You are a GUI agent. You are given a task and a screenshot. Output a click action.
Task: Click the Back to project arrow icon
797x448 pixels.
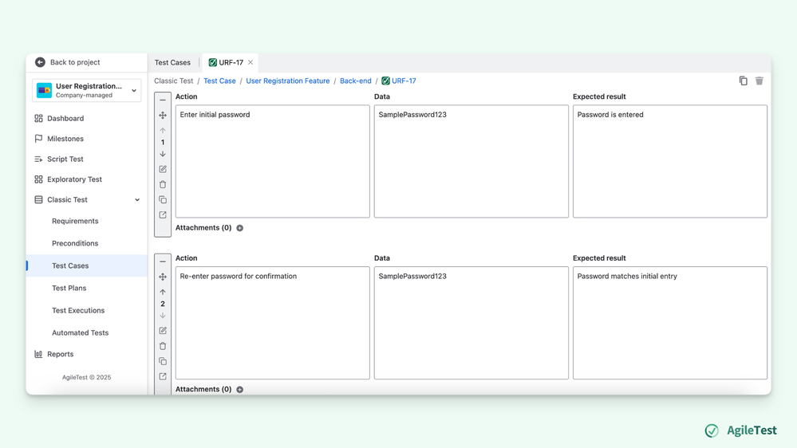coord(40,62)
